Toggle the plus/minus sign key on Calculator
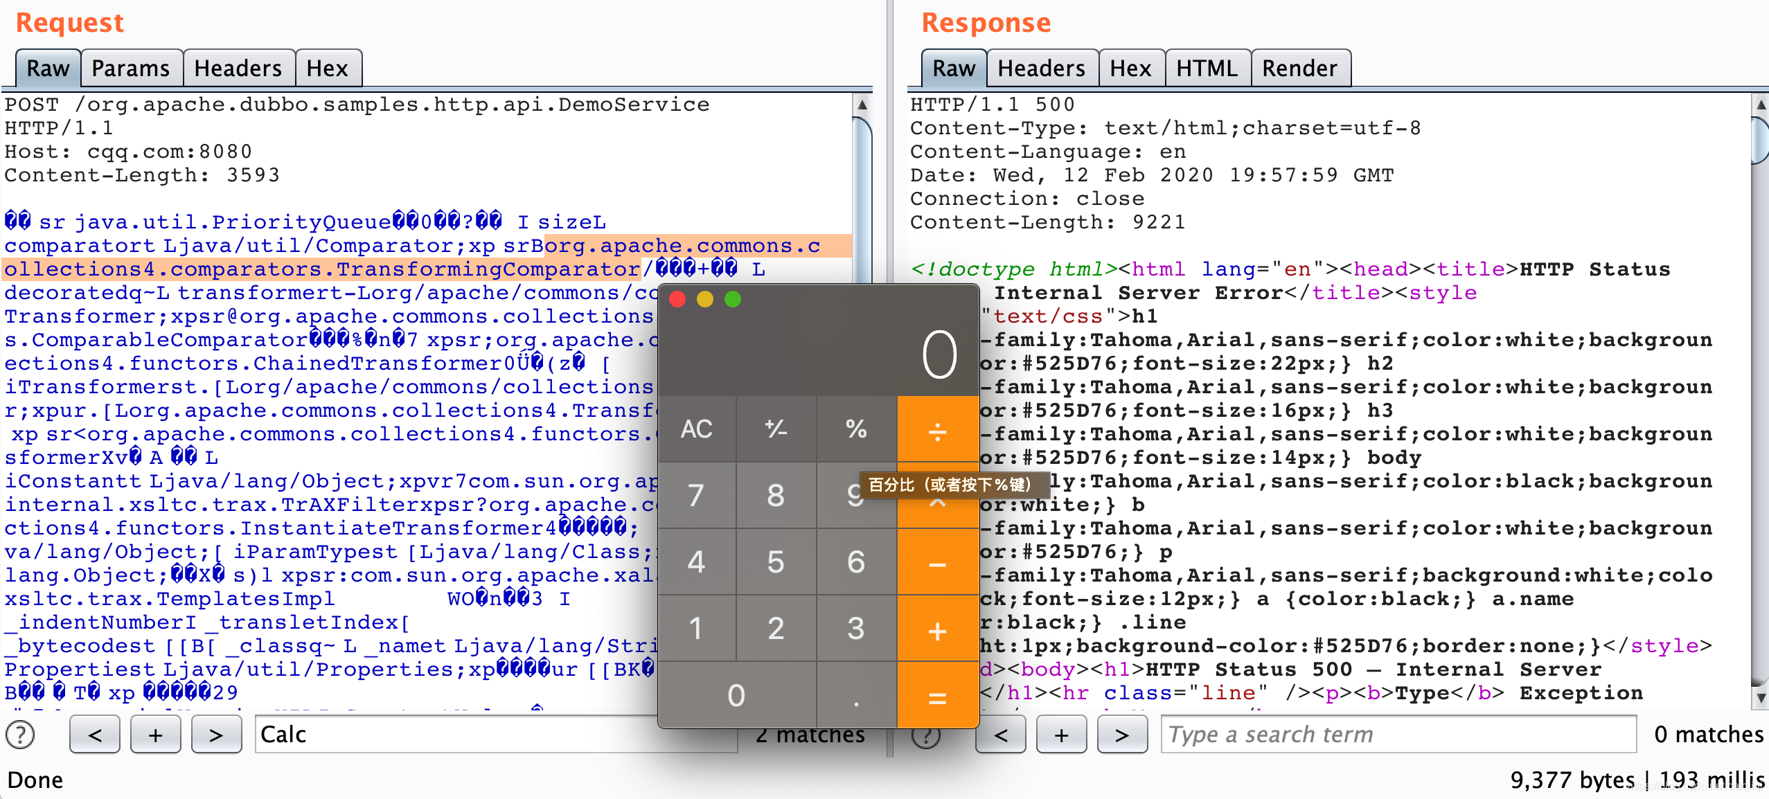Image resolution: width=1769 pixels, height=799 pixels. 776,429
